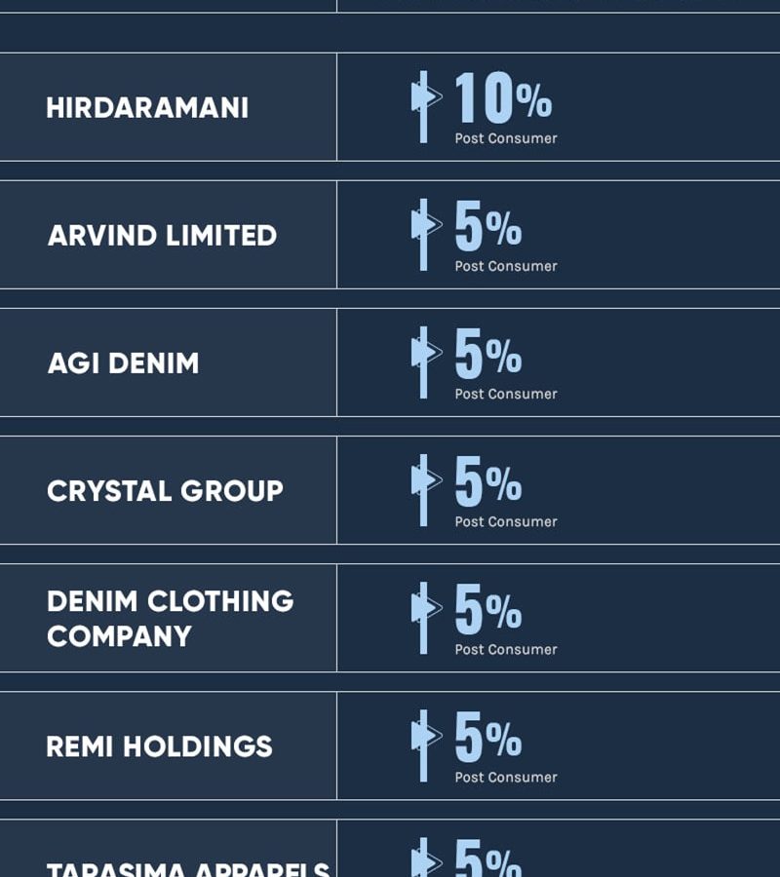Click the 5% figure for Arvind Limited
This screenshot has height=877, width=780.
coord(487,225)
